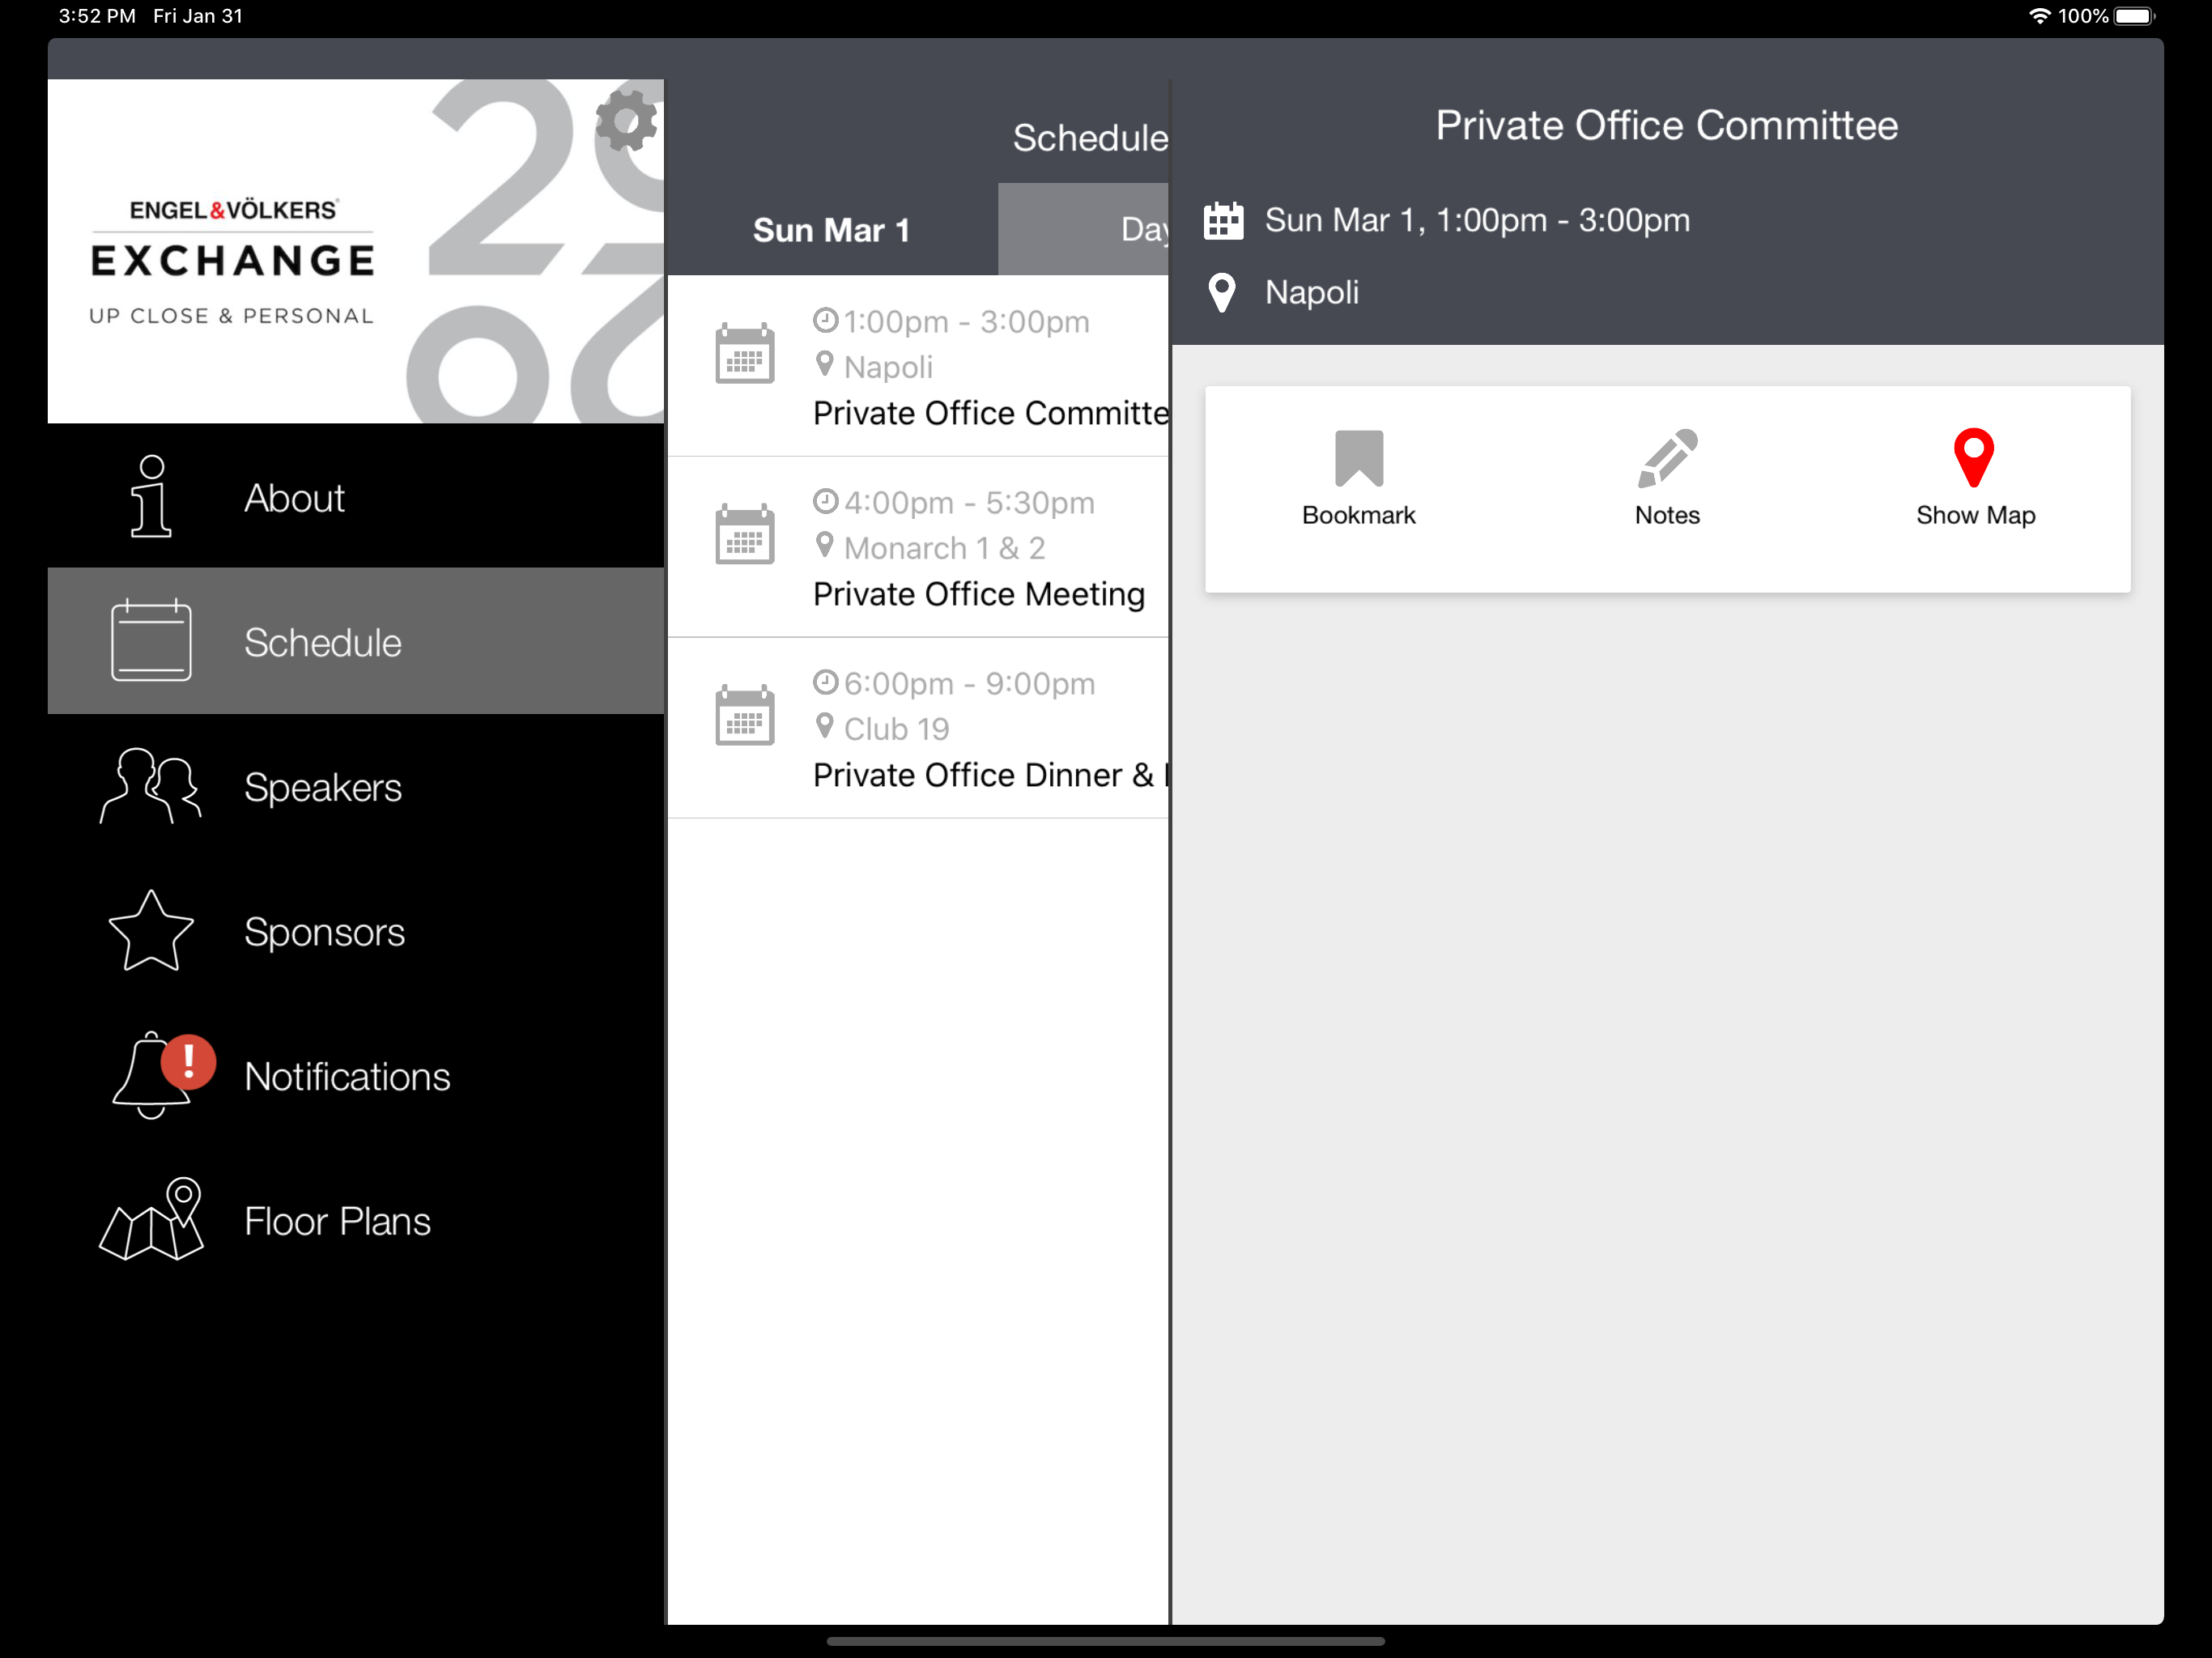
Task: Click the Engel & Völkers Exchange logo banner
Action: (356, 251)
